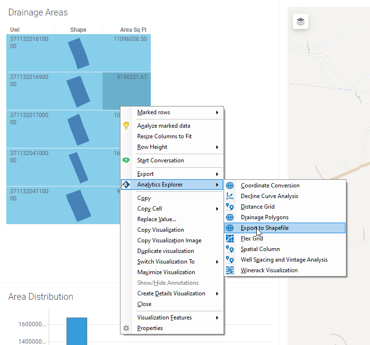Image resolution: width=370 pixels, height=345 pixels.
Task: Select Start Conversation menu entry
Action: pos(172,160)
